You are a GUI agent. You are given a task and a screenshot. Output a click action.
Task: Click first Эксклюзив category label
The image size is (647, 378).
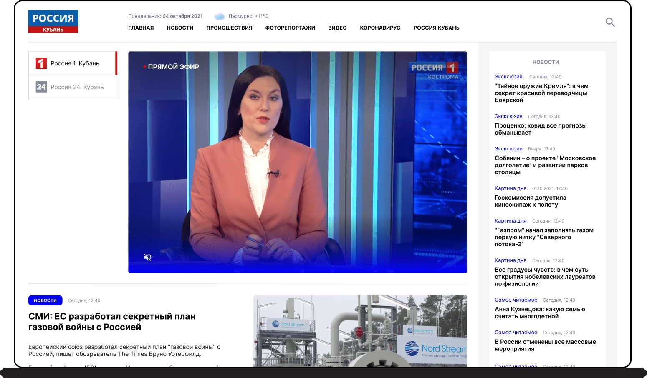pos(508,77)
